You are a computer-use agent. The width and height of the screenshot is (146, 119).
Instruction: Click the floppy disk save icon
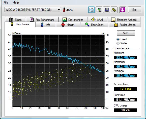(x=106, y=10)
